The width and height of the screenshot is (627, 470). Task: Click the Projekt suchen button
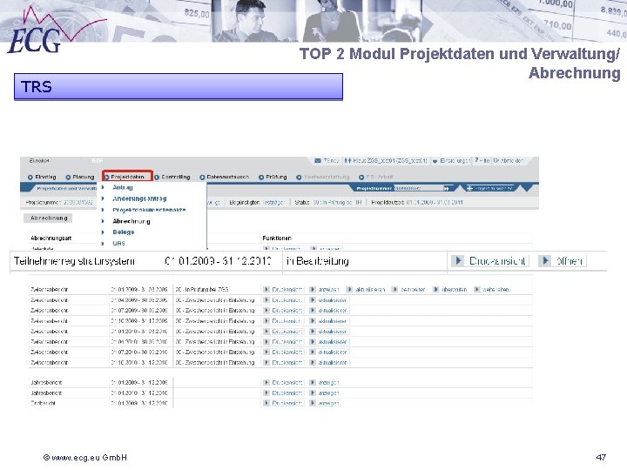(490, 188)
